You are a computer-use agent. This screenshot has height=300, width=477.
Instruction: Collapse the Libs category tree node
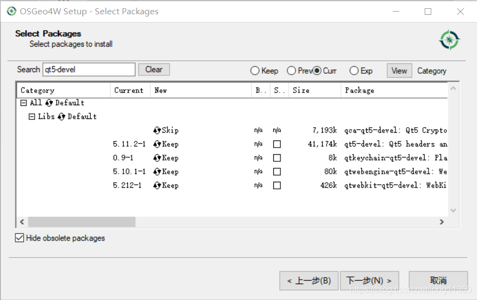pyautogui.click(x=31, y=116)
